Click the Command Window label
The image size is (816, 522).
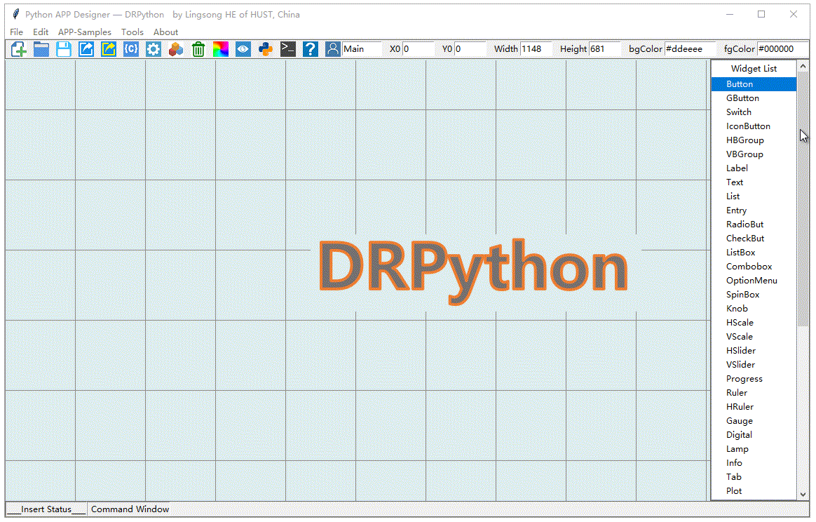point(130,510)
